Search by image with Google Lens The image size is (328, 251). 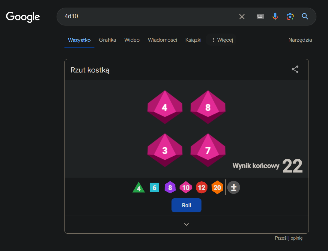coord(290,16)
